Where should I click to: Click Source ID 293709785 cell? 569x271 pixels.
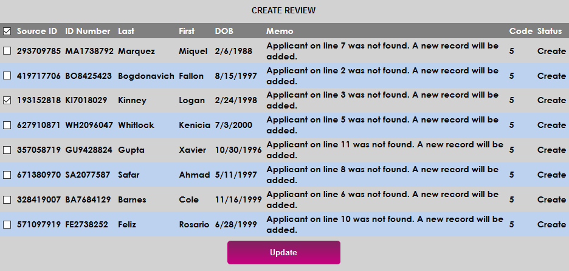[x=39, y=52]
